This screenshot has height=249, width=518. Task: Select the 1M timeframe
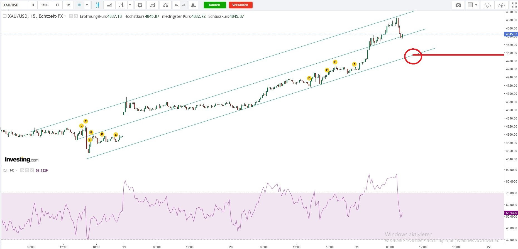(68, 5)
